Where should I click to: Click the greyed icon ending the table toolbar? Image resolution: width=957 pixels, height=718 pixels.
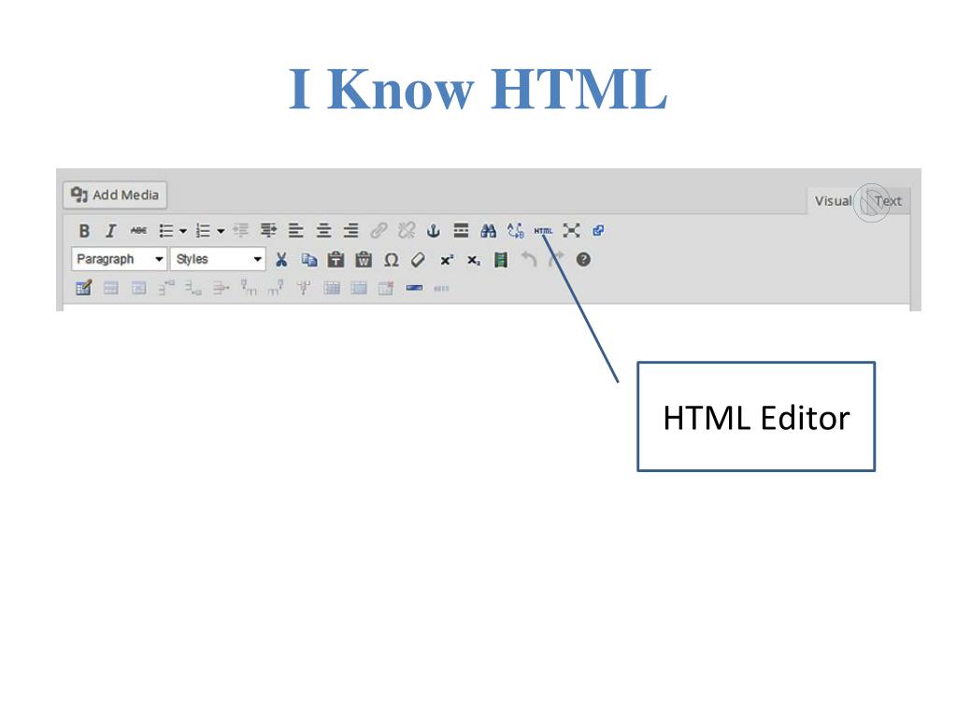click(441, 288)
